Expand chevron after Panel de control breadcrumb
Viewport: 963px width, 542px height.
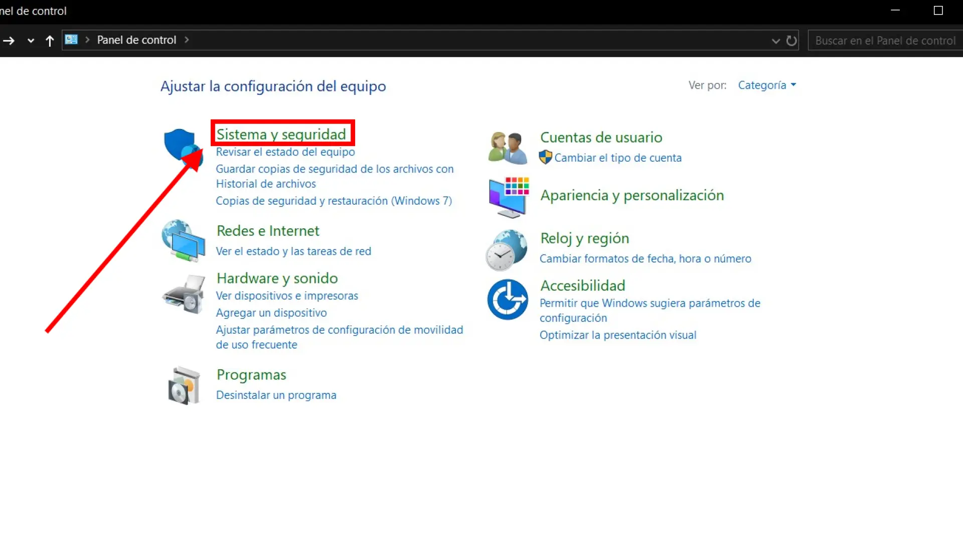point(187,40)
